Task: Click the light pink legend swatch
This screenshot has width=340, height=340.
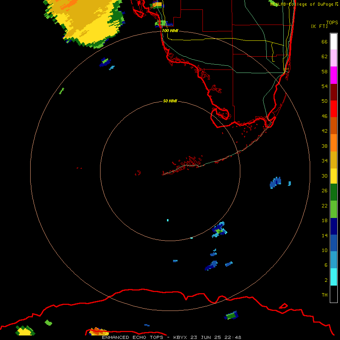Action: pos(334,58)
